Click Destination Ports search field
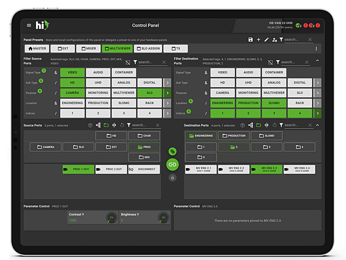The width and height of the screenshot is (346, 260). [295, 125]
